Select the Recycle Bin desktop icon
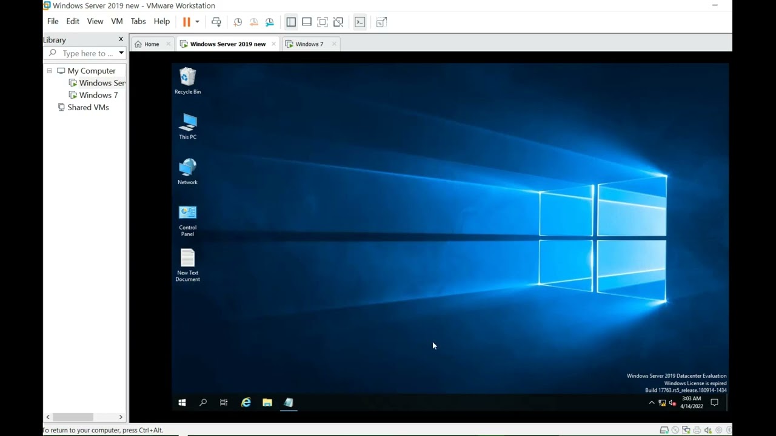 click(x=187, y=81)
